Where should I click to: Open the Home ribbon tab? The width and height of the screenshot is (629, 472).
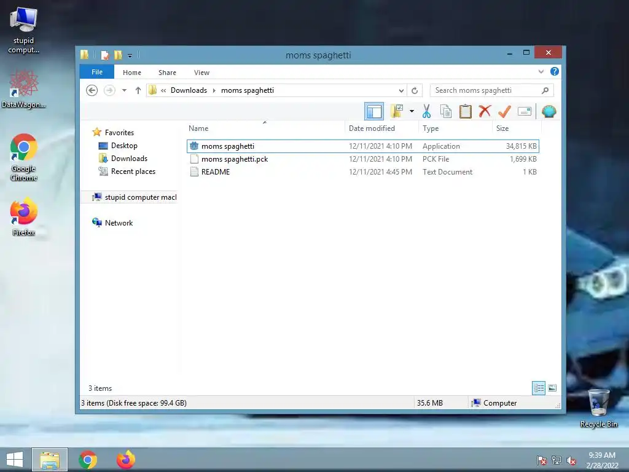coord(132,73)
